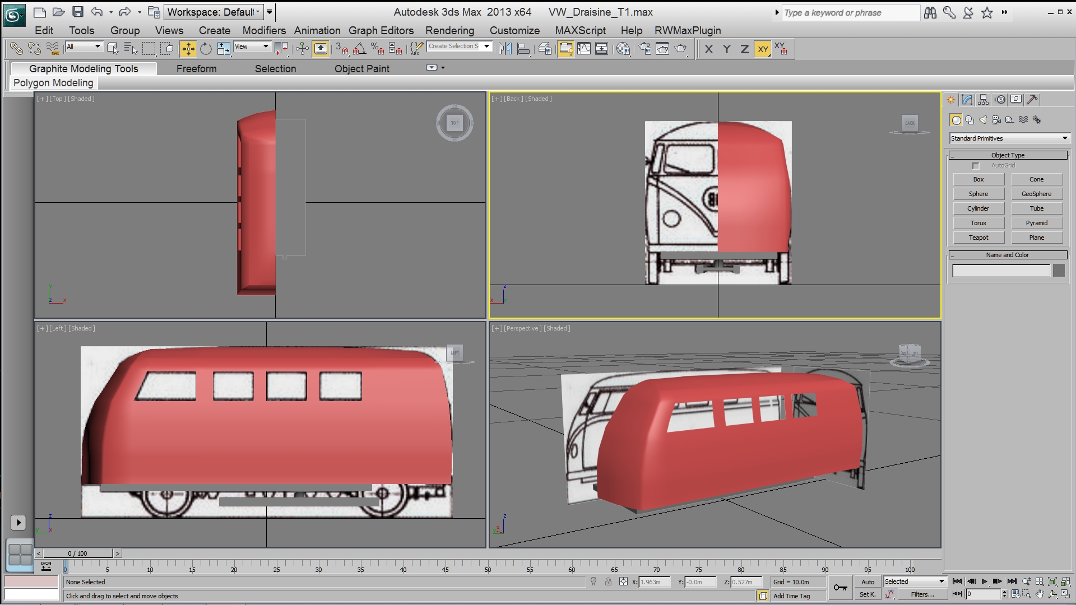Click the Teapot primitive button
The image size is (1076, 605).
pos(978,238)
